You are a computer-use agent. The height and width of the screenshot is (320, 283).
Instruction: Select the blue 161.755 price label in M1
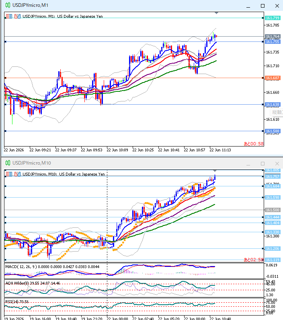click(x=273, y=41)
